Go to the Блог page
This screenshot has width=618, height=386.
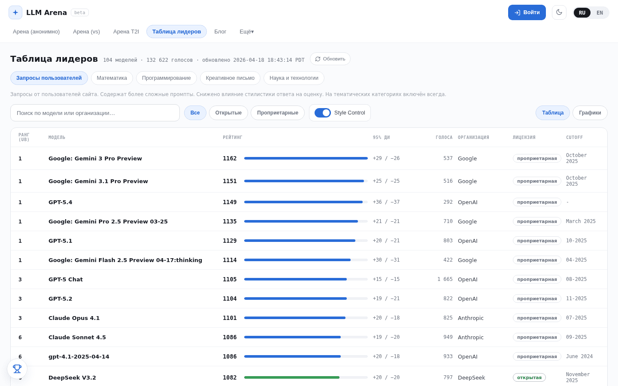click(220, 32)
